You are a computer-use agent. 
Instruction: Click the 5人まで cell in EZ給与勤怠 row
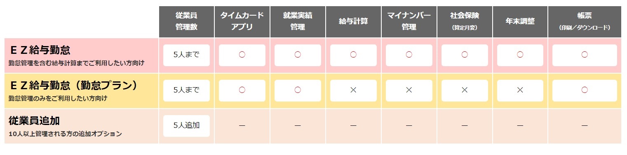(x=186, y=55)
